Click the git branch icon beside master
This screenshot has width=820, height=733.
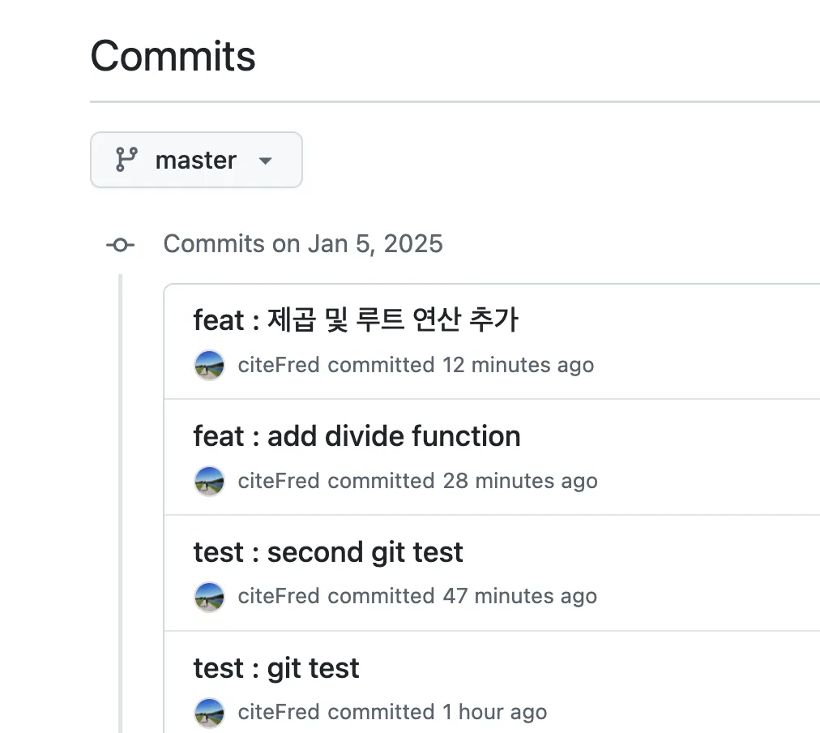tap(126, 160)
